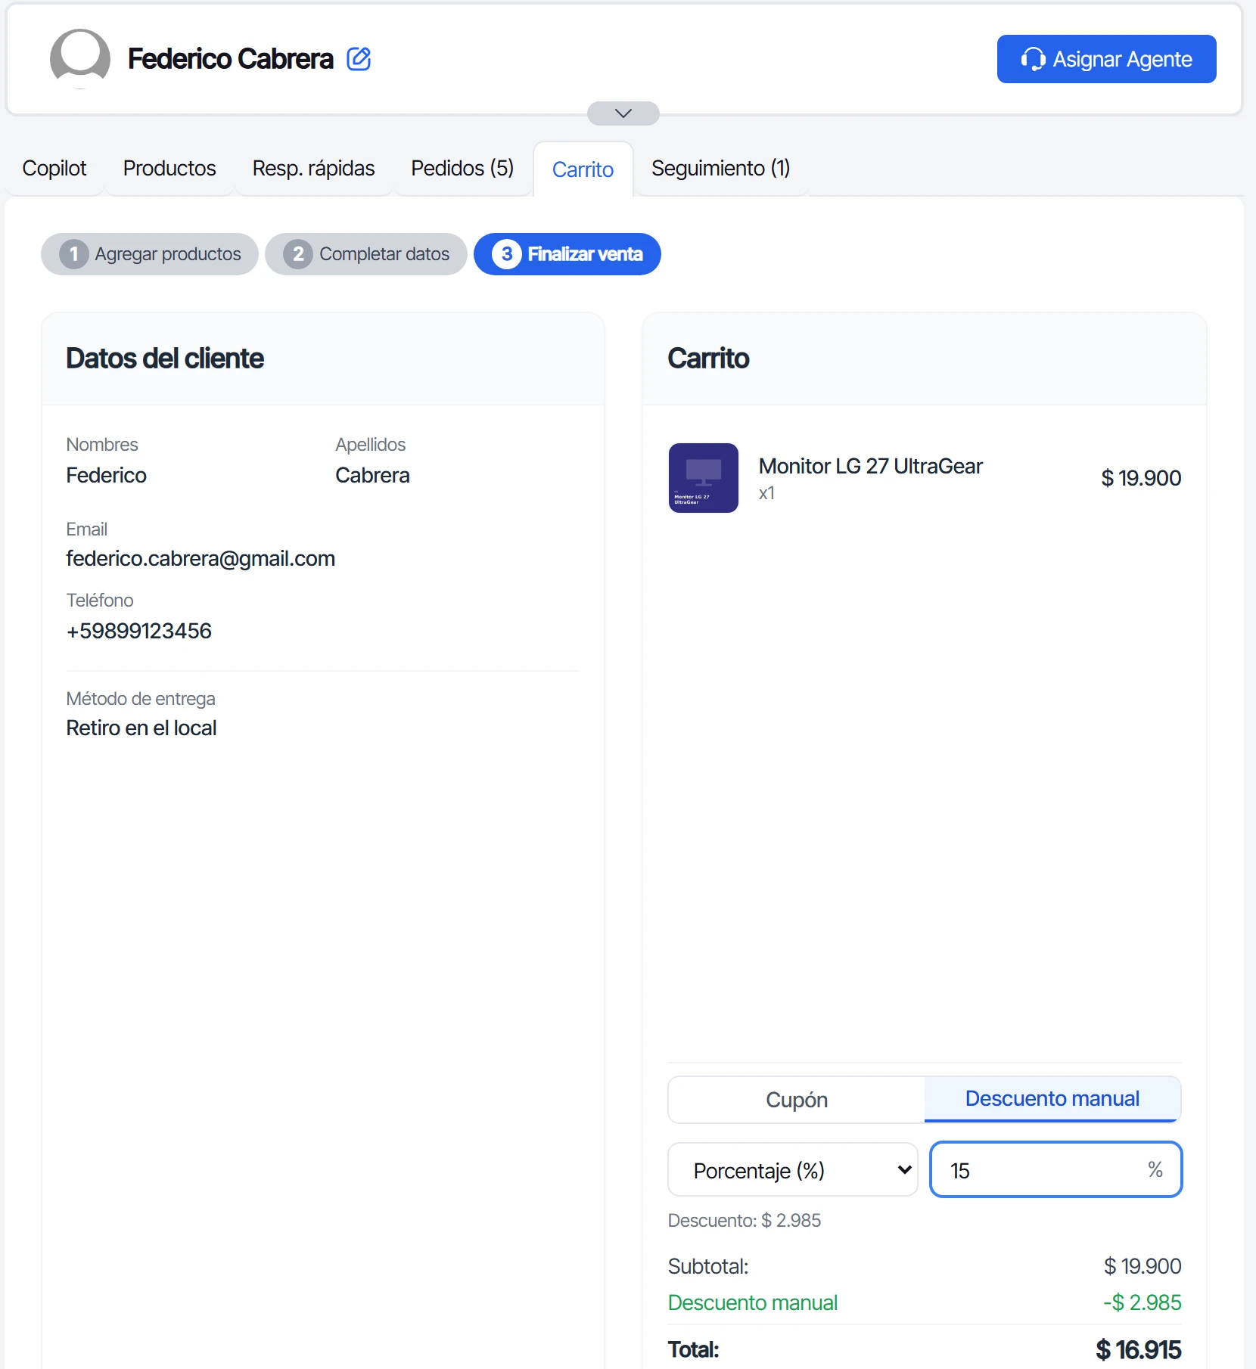Click the Total amount $ 16.915
Screen dimensions: 1256x1369
tap(1139, 1349)
